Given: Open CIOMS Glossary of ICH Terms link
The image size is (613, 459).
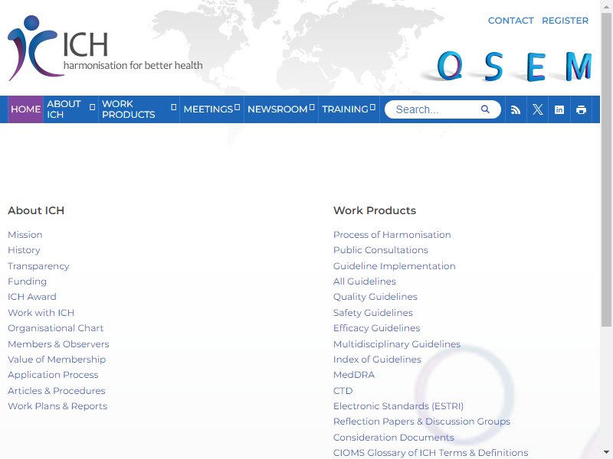Looking at the screenshot, I should point(431,453).
